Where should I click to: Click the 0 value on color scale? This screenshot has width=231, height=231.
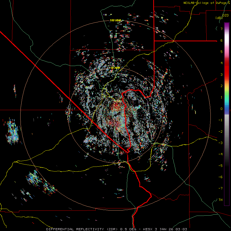point(222,109)
